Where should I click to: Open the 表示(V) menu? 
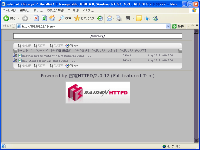(x=38, y=10)
